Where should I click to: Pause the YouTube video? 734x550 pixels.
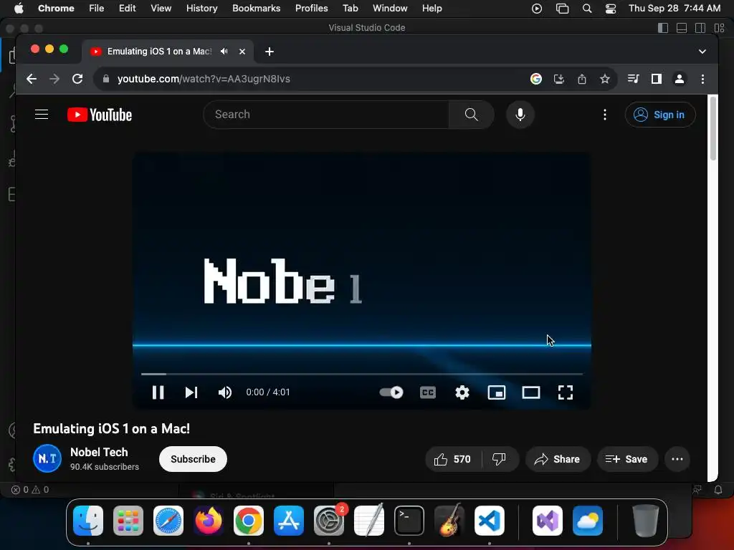coord(158,392)
